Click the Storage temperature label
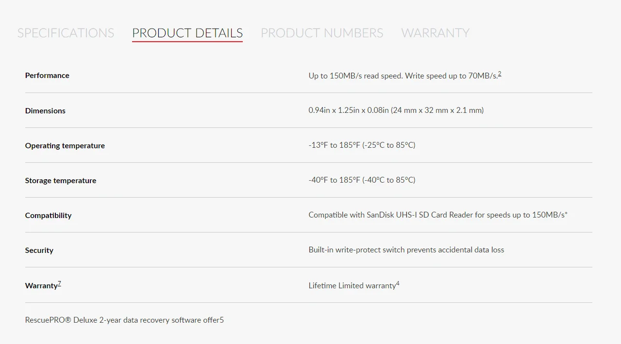 point(61,180)
